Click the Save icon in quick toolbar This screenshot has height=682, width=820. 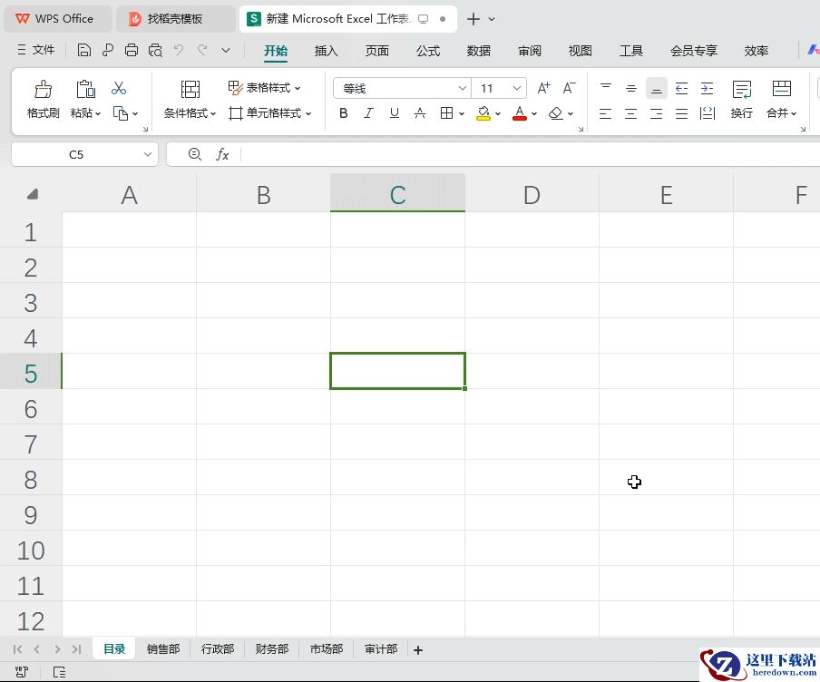83,50
